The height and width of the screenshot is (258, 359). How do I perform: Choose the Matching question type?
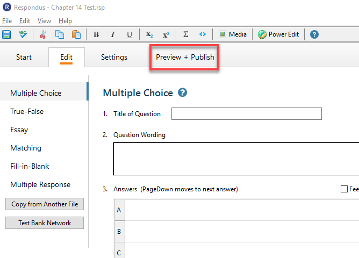click(26, 148)
